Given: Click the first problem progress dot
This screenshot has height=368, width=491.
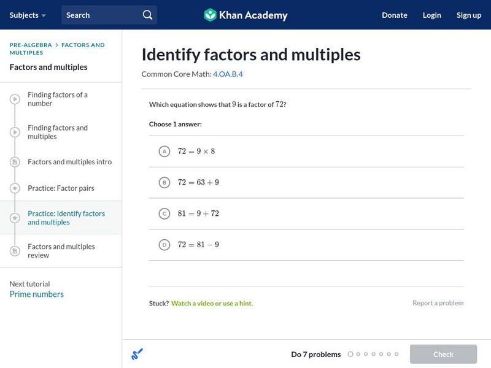Looking at the screenshot, I should pos(350,354).
